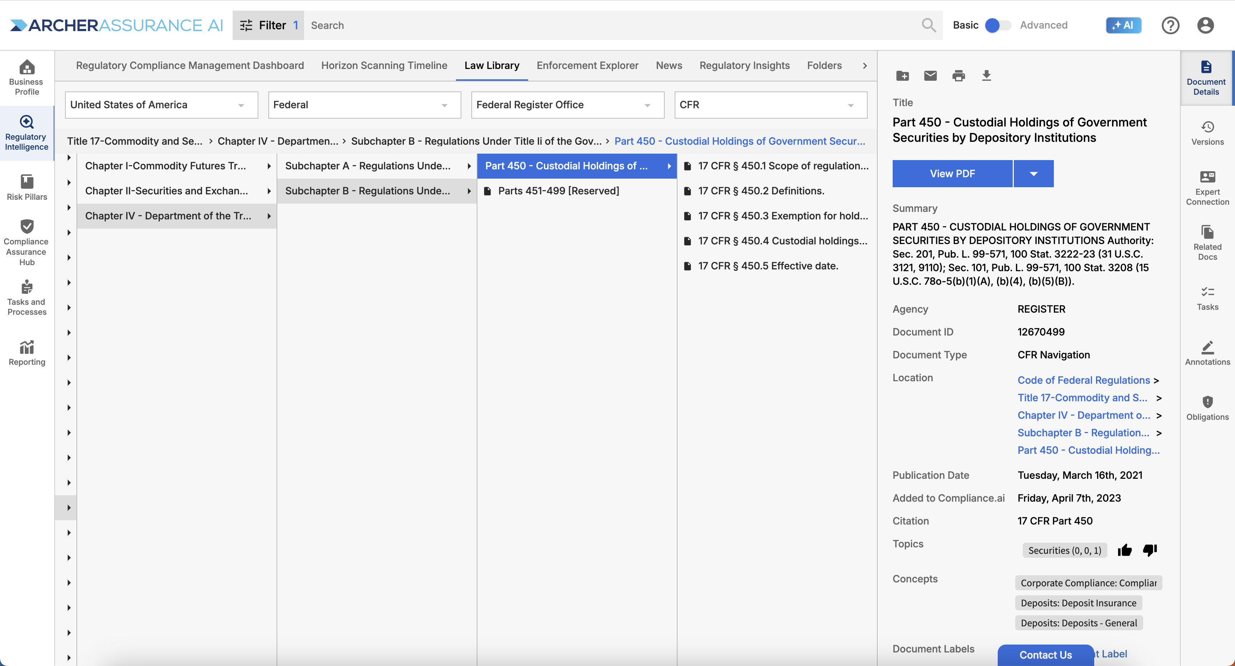Select Chapter IV - Department of the Treasury

point(177,216)
